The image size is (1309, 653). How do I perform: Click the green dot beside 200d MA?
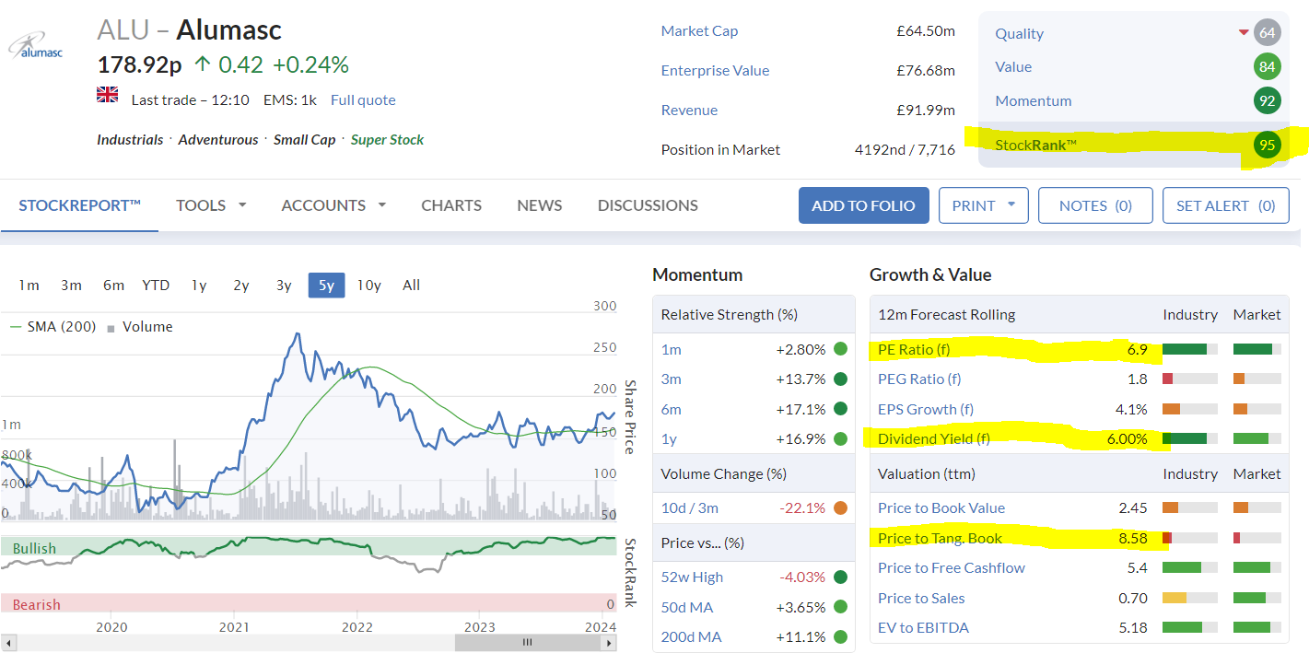coord(840,636)
